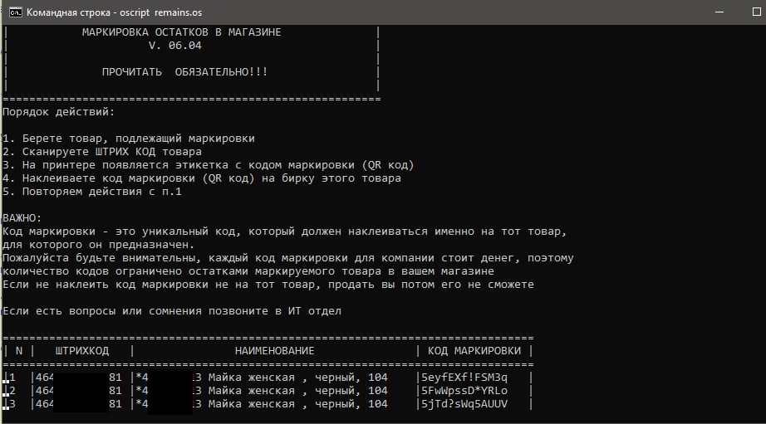Click the barcode cell in row 1
Image resolution: width=766 pixels, height=424 pixels.
pos(79,378)
